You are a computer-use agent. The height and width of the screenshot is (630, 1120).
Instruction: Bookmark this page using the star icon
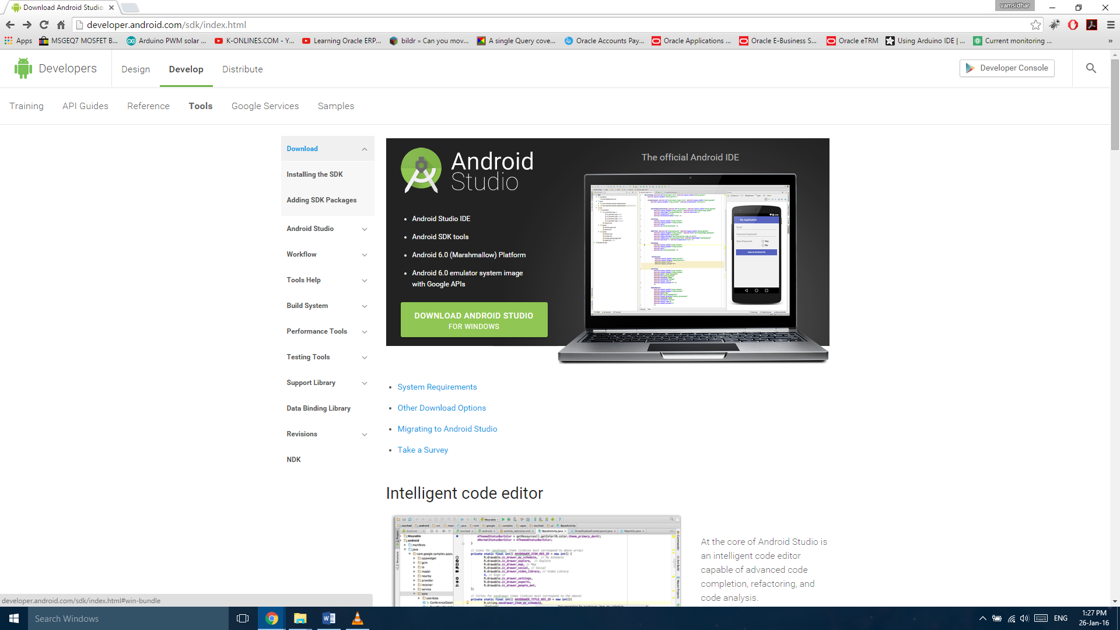pos(1036,24)
